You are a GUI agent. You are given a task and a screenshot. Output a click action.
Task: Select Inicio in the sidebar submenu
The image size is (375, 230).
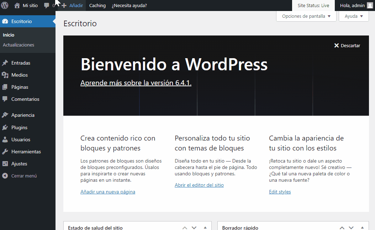(9, 35)
